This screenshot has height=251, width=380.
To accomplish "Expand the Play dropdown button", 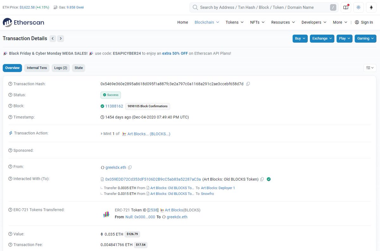I will click(345, 38).
